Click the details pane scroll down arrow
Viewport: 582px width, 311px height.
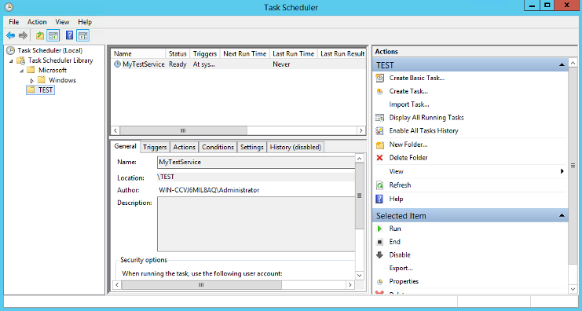tap(359, 276)
